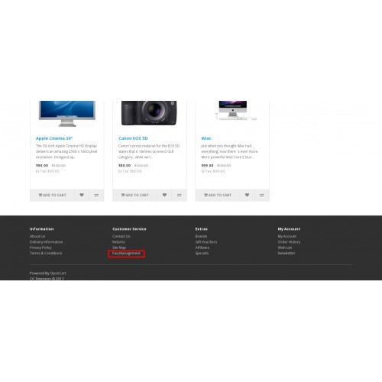Compare Apple Cinema 30" product arrows icon
The image size is (382, 382).
96,195
